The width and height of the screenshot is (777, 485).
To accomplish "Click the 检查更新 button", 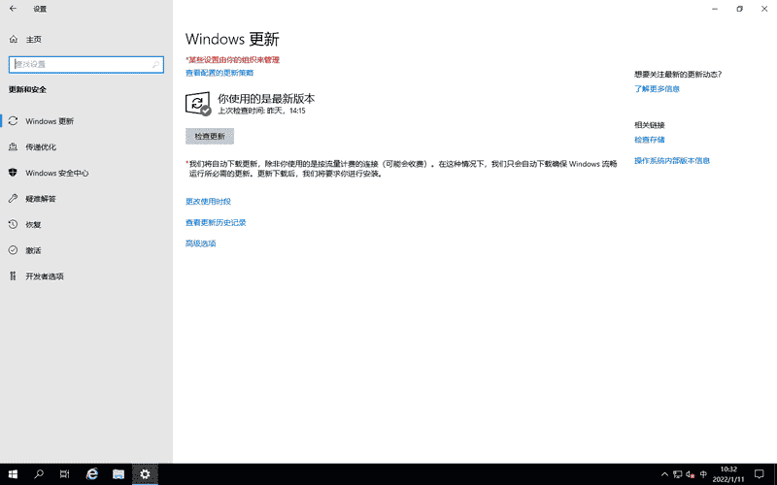I will (210, 136).
